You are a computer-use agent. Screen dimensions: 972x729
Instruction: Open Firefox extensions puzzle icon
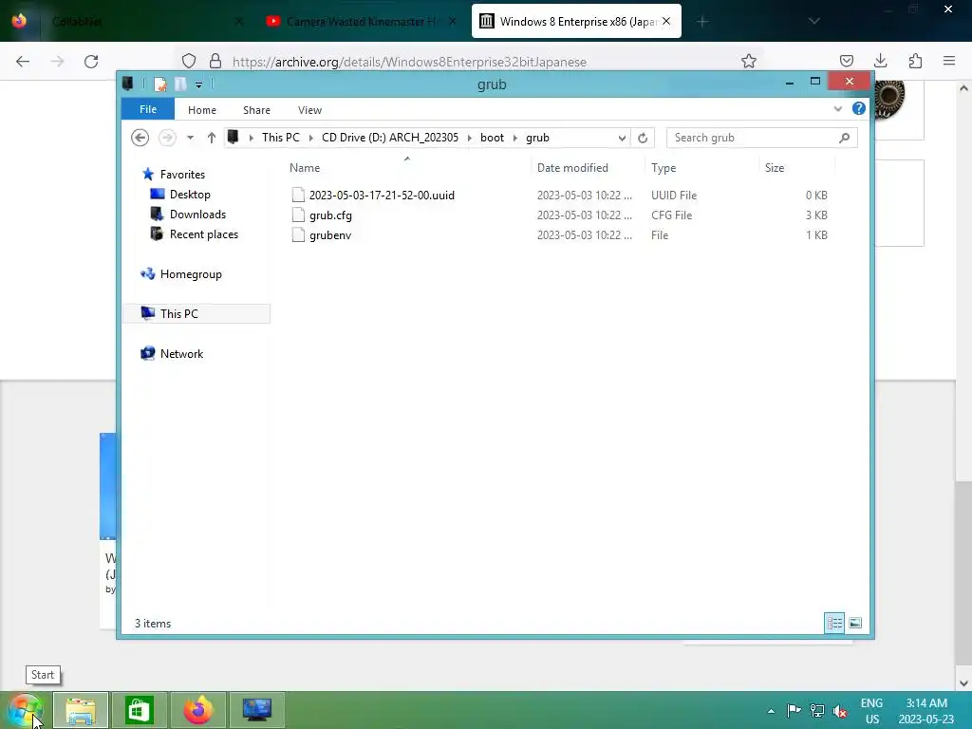(915, 61)
